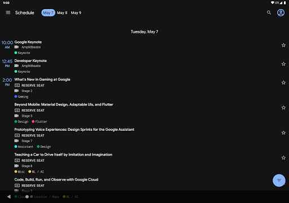Open the hamburger navigation menu
The width and height of the screenshot is (289, 203).
coord(8,12)
